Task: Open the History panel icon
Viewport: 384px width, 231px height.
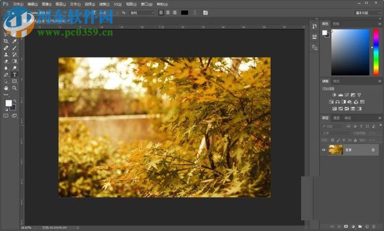Action: [314, 26]
